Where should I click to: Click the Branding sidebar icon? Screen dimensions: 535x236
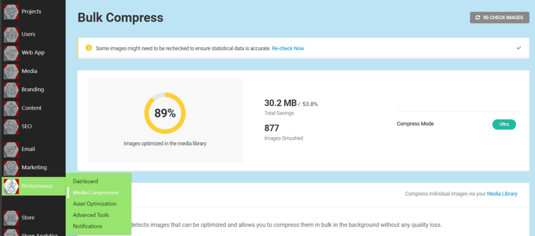click(x=11, y=90)
